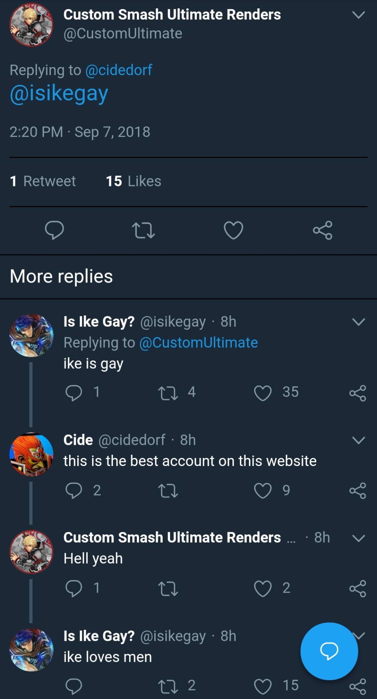
Task: Share the "Hell yeah" reply
Action: coord(357,588)
